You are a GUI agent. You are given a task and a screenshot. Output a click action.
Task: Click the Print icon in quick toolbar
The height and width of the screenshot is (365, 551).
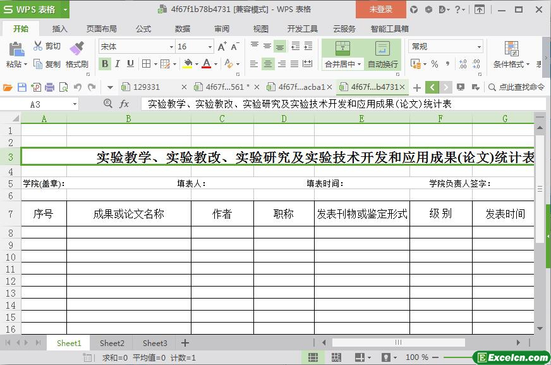pos(49,87)
